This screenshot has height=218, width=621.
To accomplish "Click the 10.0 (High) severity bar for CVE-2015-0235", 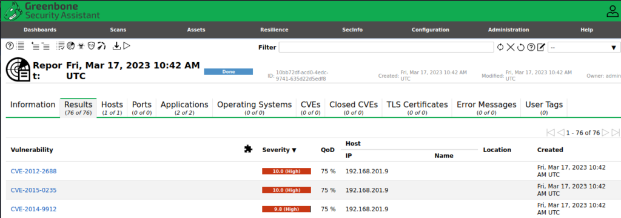I will (286, 190).
